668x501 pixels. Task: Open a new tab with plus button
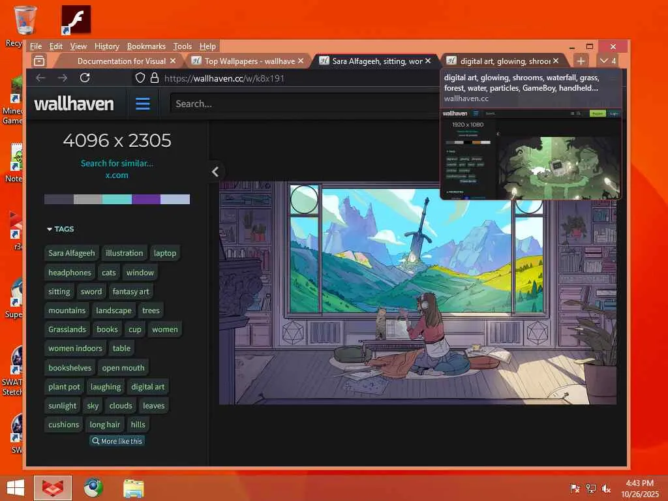(x=581, y=61)
